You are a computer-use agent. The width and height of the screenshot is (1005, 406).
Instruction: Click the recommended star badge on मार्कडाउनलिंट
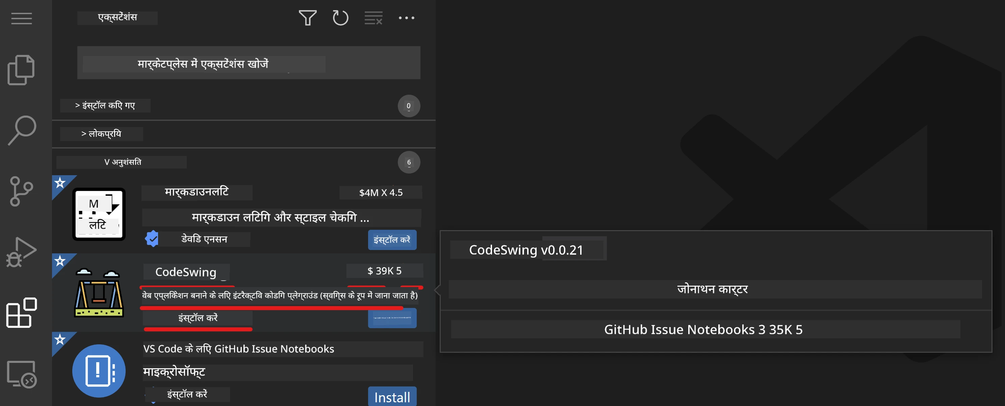tap(60, 183)
